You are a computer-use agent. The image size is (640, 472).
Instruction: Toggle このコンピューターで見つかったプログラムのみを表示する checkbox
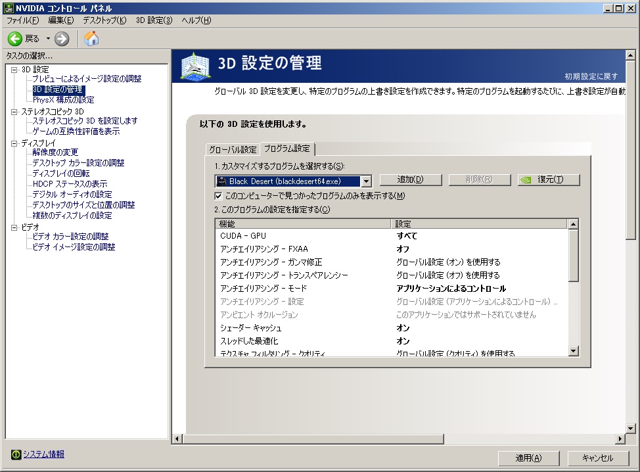point(218,196)
